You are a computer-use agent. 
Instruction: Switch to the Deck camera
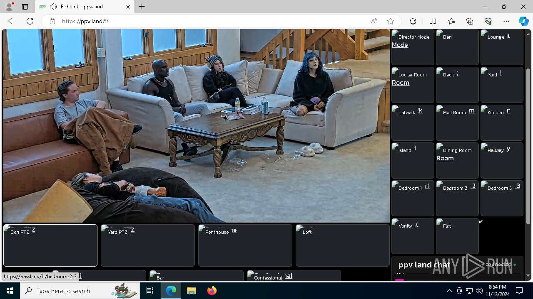point(457,85)
